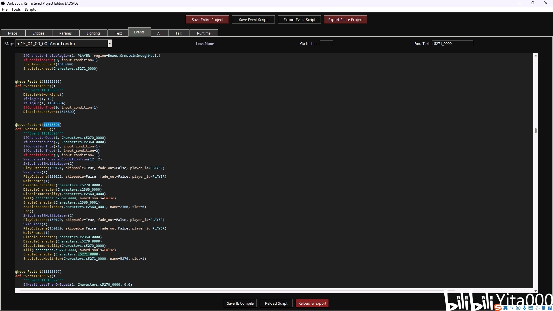Toggle the Sogou English/Chinese 英 mode icon
Image resolution: width=553 pixels, height=311 pixels.
tap(505, 308)
